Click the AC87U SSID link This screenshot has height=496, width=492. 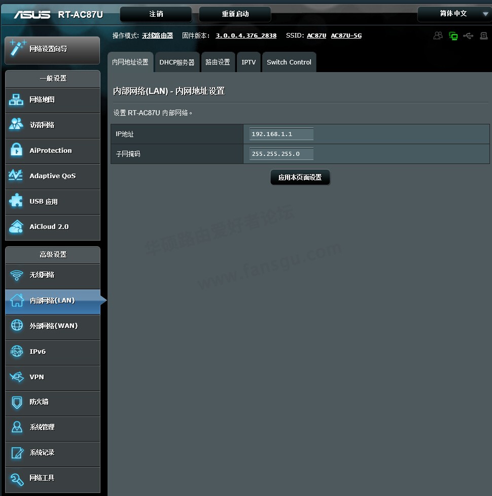coord(317,36)
